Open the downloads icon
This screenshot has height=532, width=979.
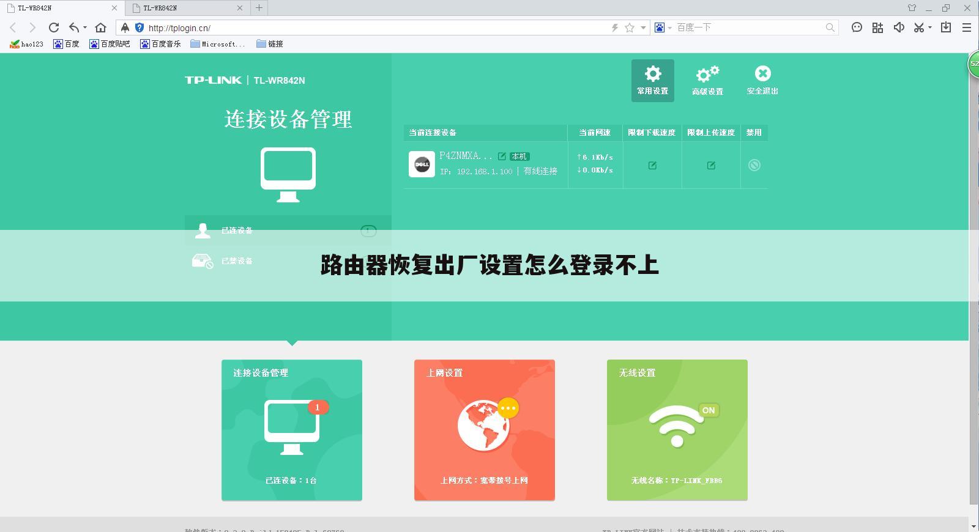(x=946, y=28)
